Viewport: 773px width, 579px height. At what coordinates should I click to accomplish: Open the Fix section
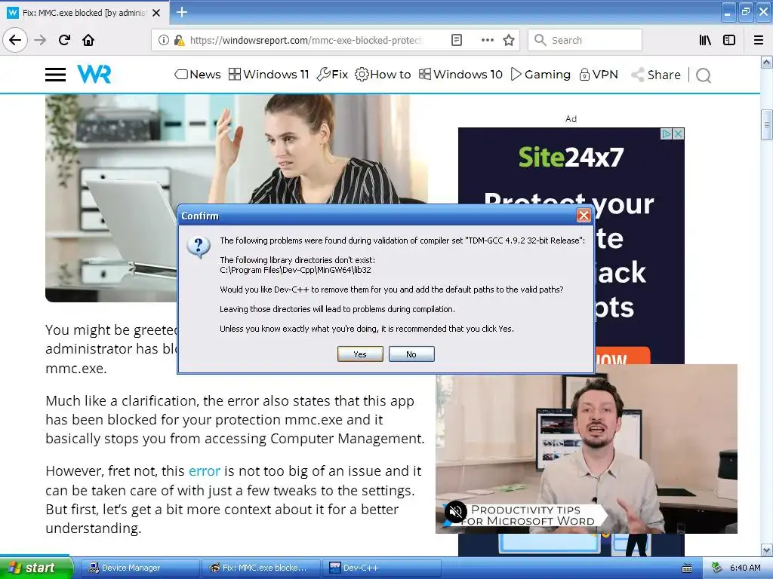[332, 75]
